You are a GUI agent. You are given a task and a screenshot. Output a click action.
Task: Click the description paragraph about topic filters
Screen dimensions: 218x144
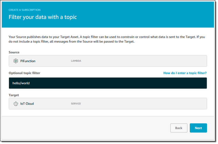pos(108,39)
